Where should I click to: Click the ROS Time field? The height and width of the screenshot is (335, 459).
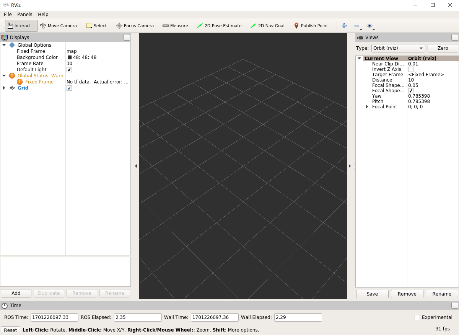point(55,317)
